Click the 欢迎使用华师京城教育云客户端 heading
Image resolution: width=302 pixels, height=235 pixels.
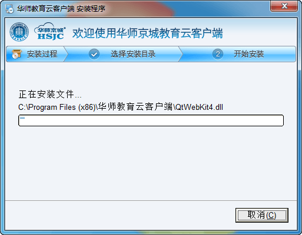(148, 33)
